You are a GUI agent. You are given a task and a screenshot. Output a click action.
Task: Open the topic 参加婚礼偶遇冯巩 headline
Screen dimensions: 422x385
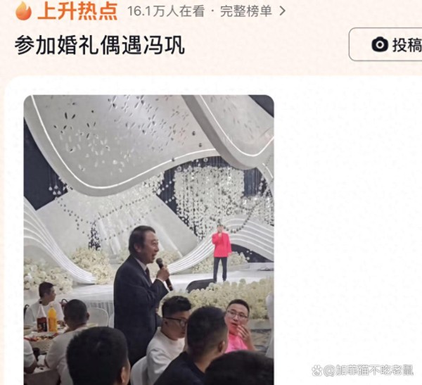tap(100, 45)
